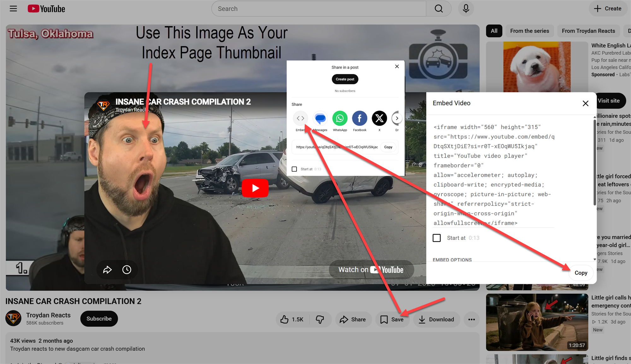Share via X icon

pos(379,118)
